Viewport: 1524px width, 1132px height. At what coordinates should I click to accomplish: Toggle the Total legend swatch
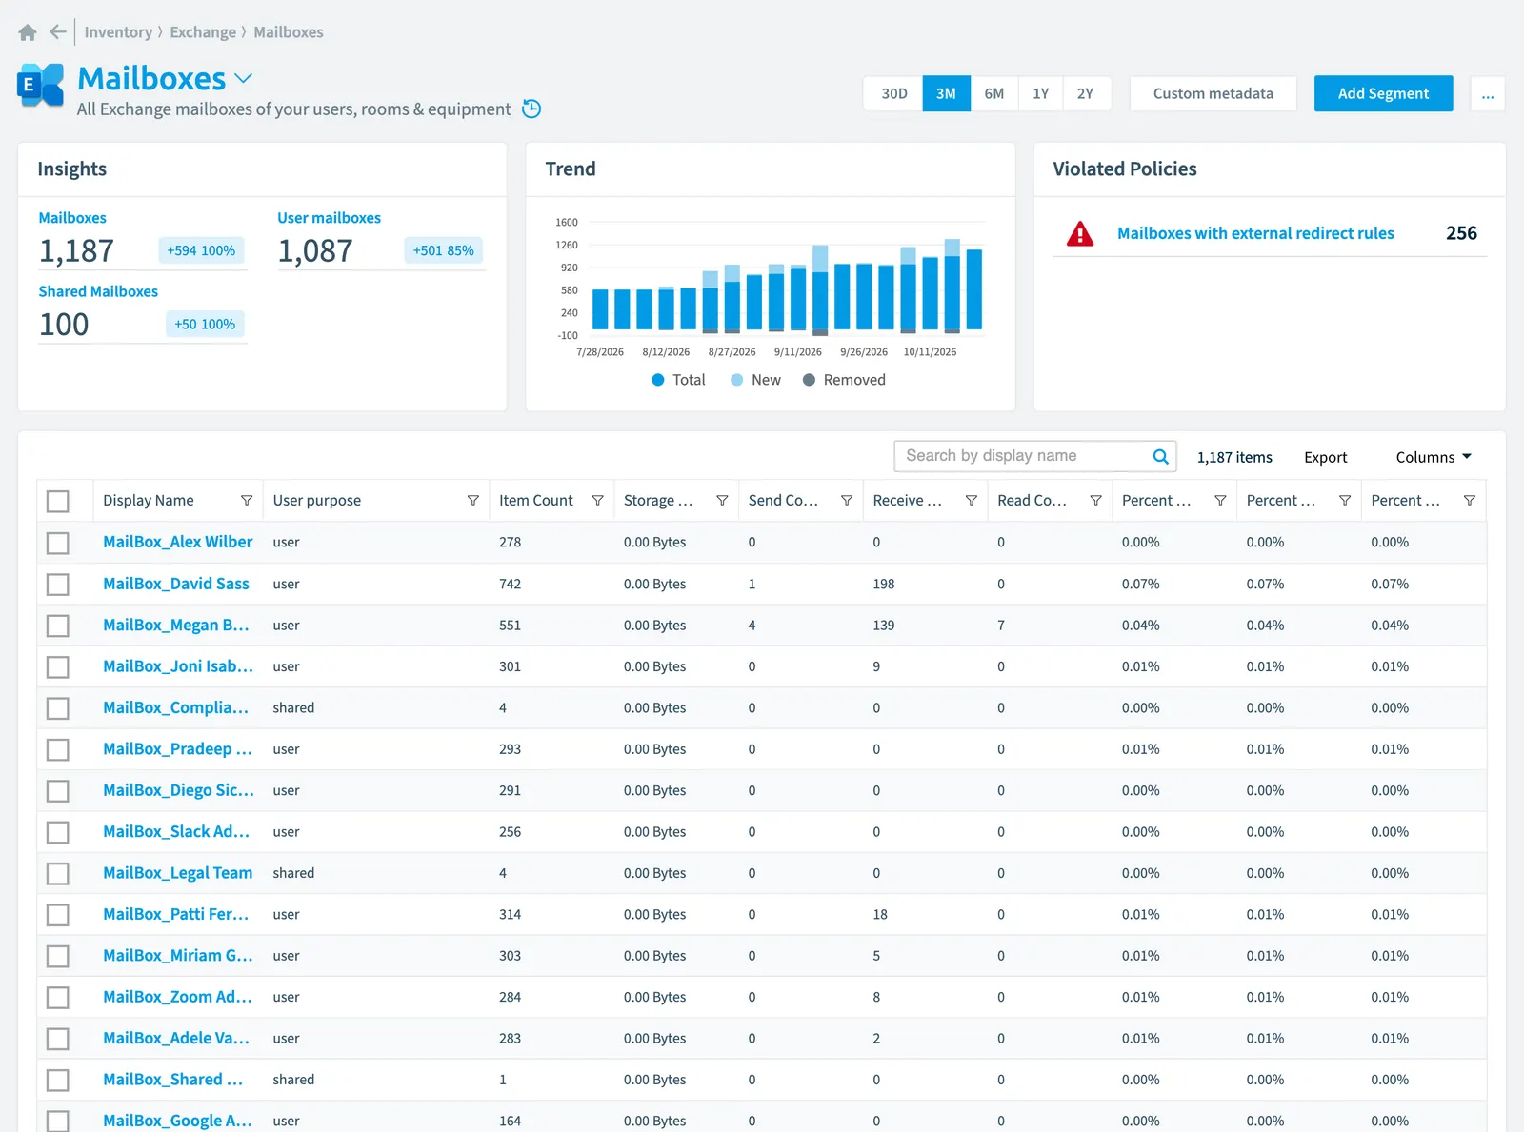[x=657, y=380]
